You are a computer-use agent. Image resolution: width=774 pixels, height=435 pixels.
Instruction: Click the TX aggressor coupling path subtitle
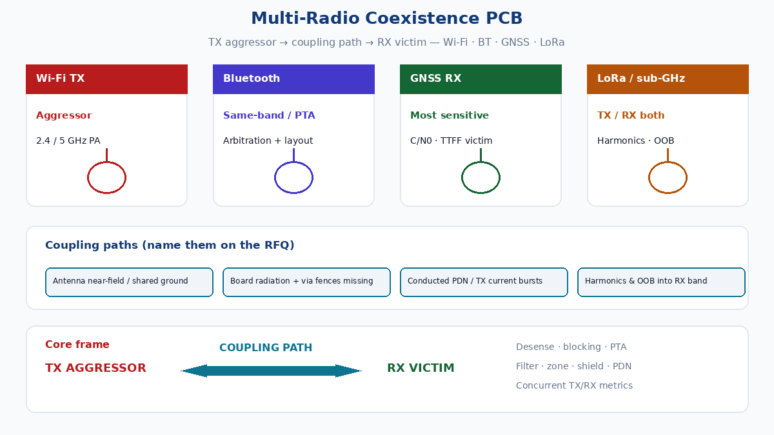[386, 43]
